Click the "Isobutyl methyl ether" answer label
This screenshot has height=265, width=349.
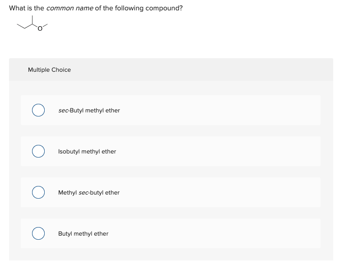87,152
